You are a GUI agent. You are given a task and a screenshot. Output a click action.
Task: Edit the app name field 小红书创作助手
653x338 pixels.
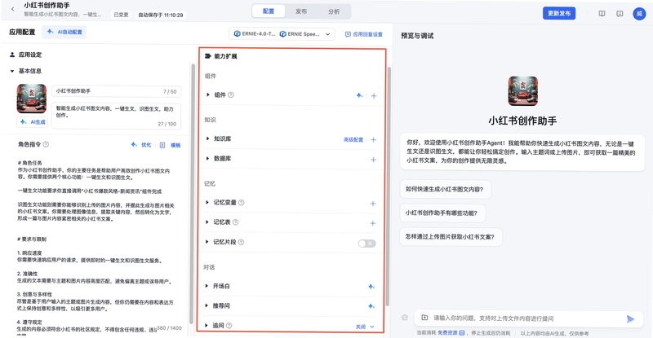[x=116, y=91]
